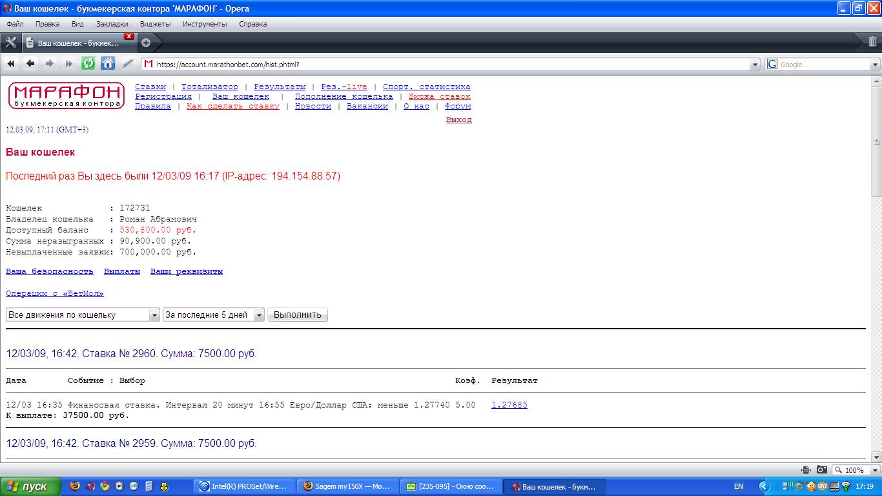
Task: Launch the calculator from the quick launch bar
Action: tap(149, 486)
